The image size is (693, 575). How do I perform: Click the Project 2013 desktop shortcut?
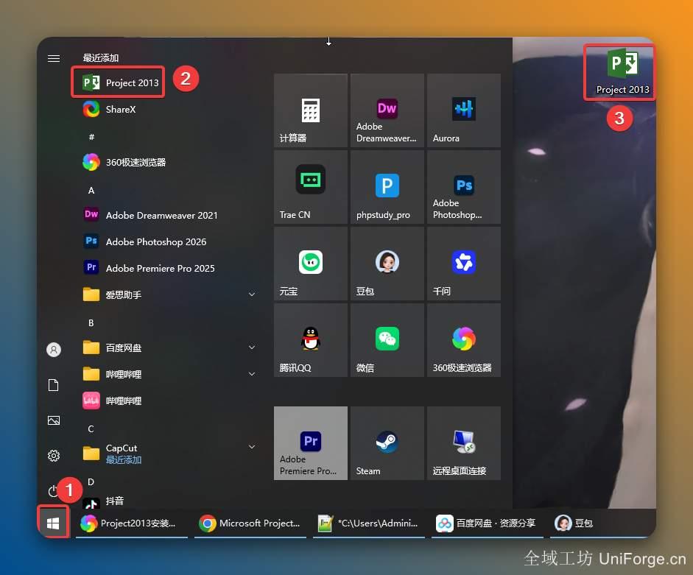622,72
